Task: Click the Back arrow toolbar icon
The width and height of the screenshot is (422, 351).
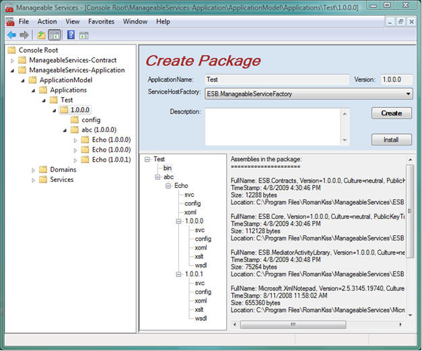Action: (x=11, y=35)
